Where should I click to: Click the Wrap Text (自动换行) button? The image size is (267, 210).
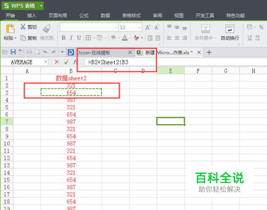230,33
